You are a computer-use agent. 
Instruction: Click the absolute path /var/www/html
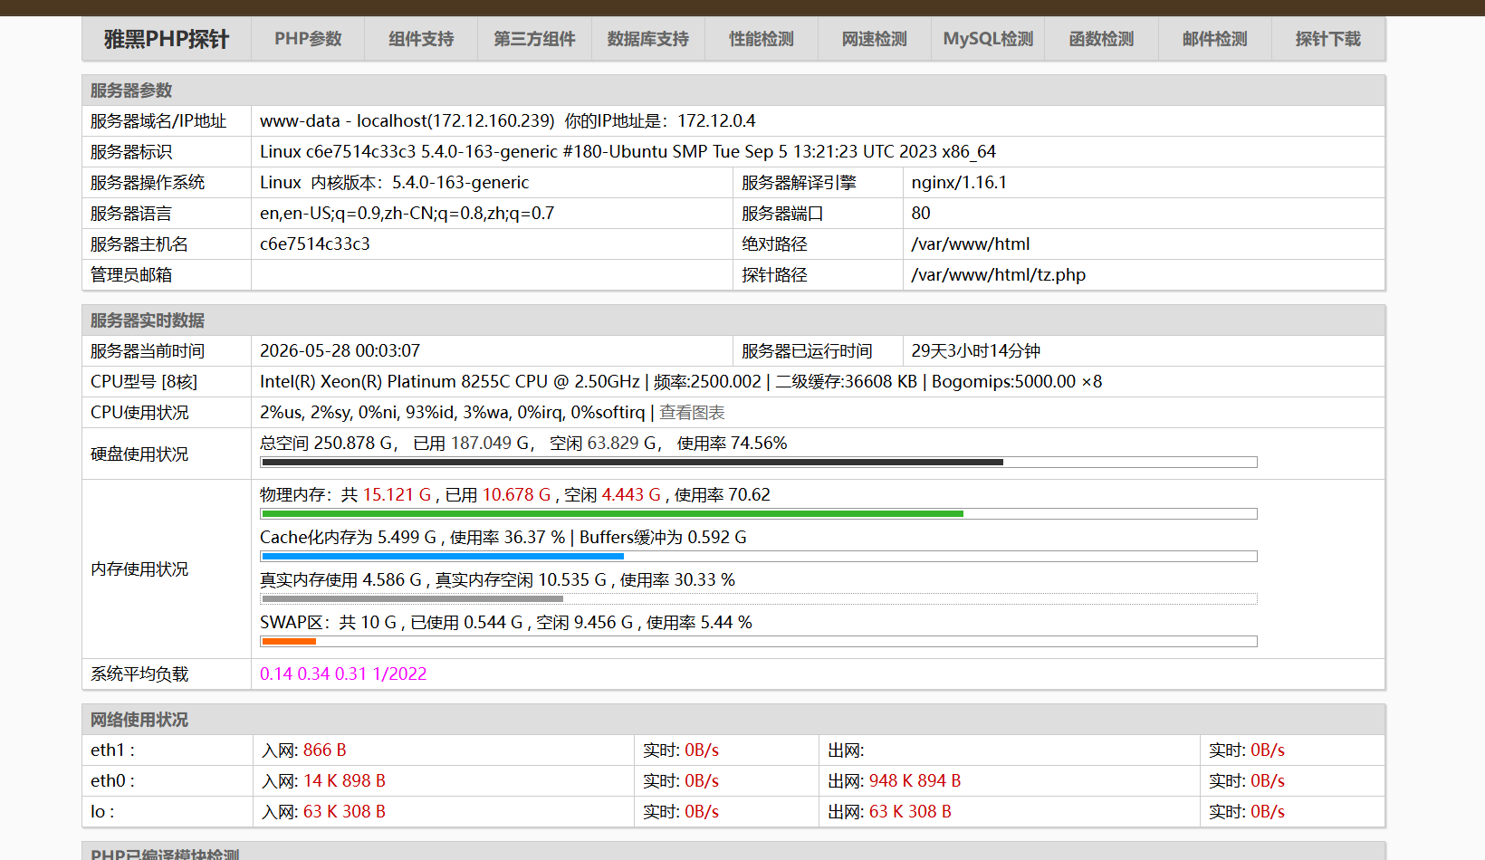pos(971,244)
